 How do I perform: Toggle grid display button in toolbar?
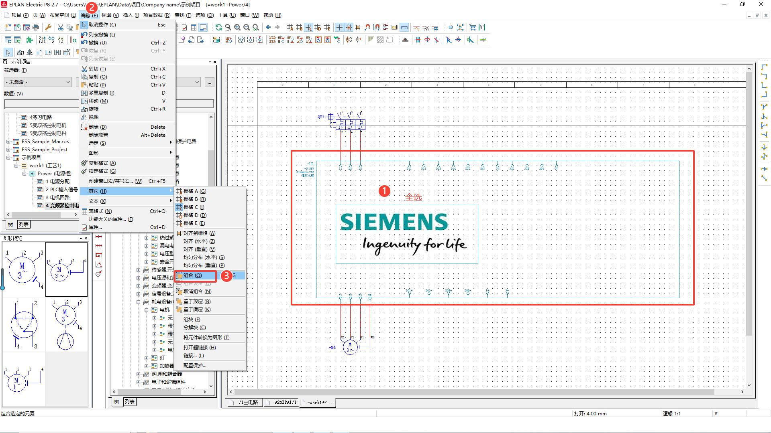point(339,27)
